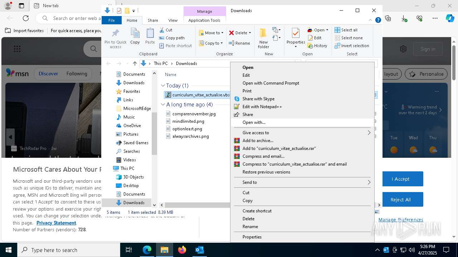This screenshot has width=458, height=257.
Task: Click the Windows Start button
Action: [x=9, y=250]
